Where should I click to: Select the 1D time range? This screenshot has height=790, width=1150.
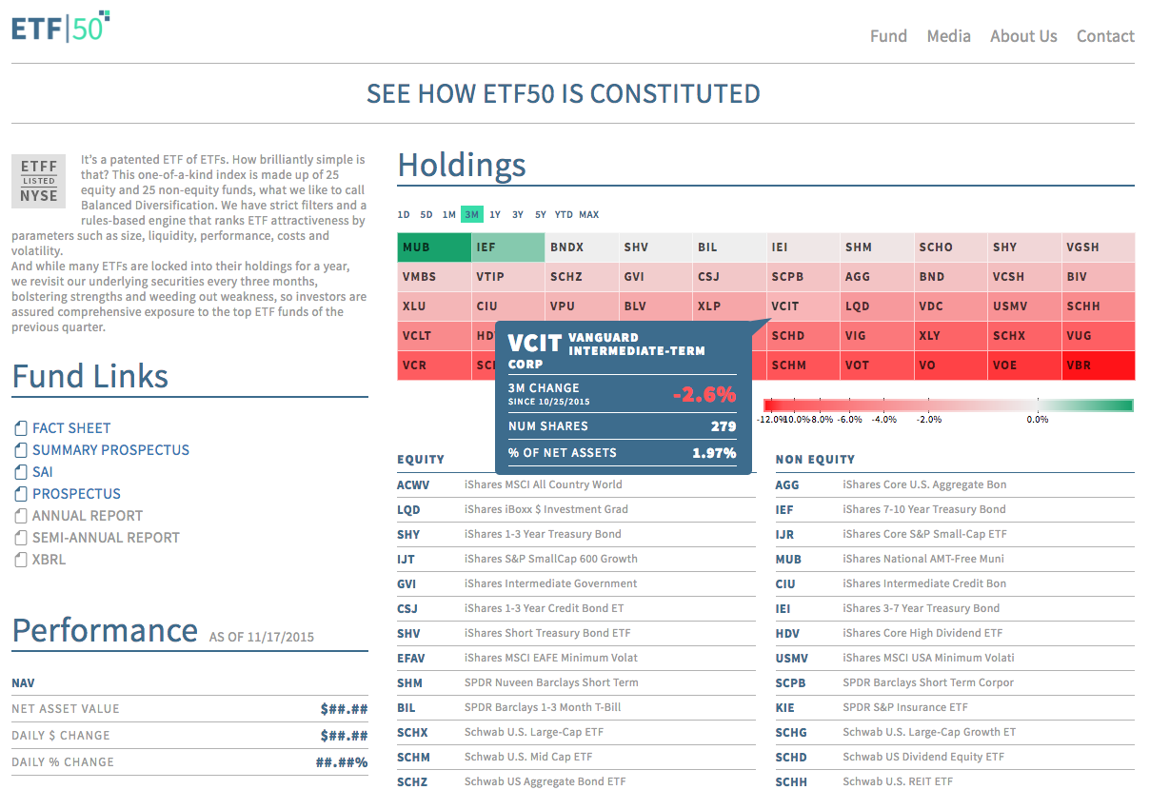click(404, 215)
